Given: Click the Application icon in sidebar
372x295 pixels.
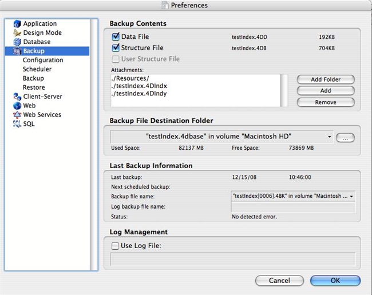Looking at the screenshot, I should pos(17,24).
